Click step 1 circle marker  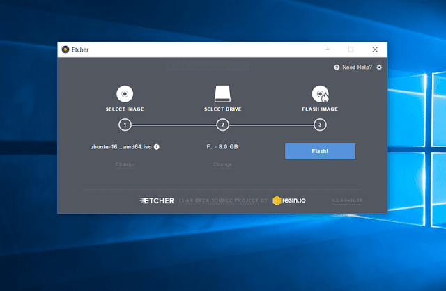pos(125,125)
